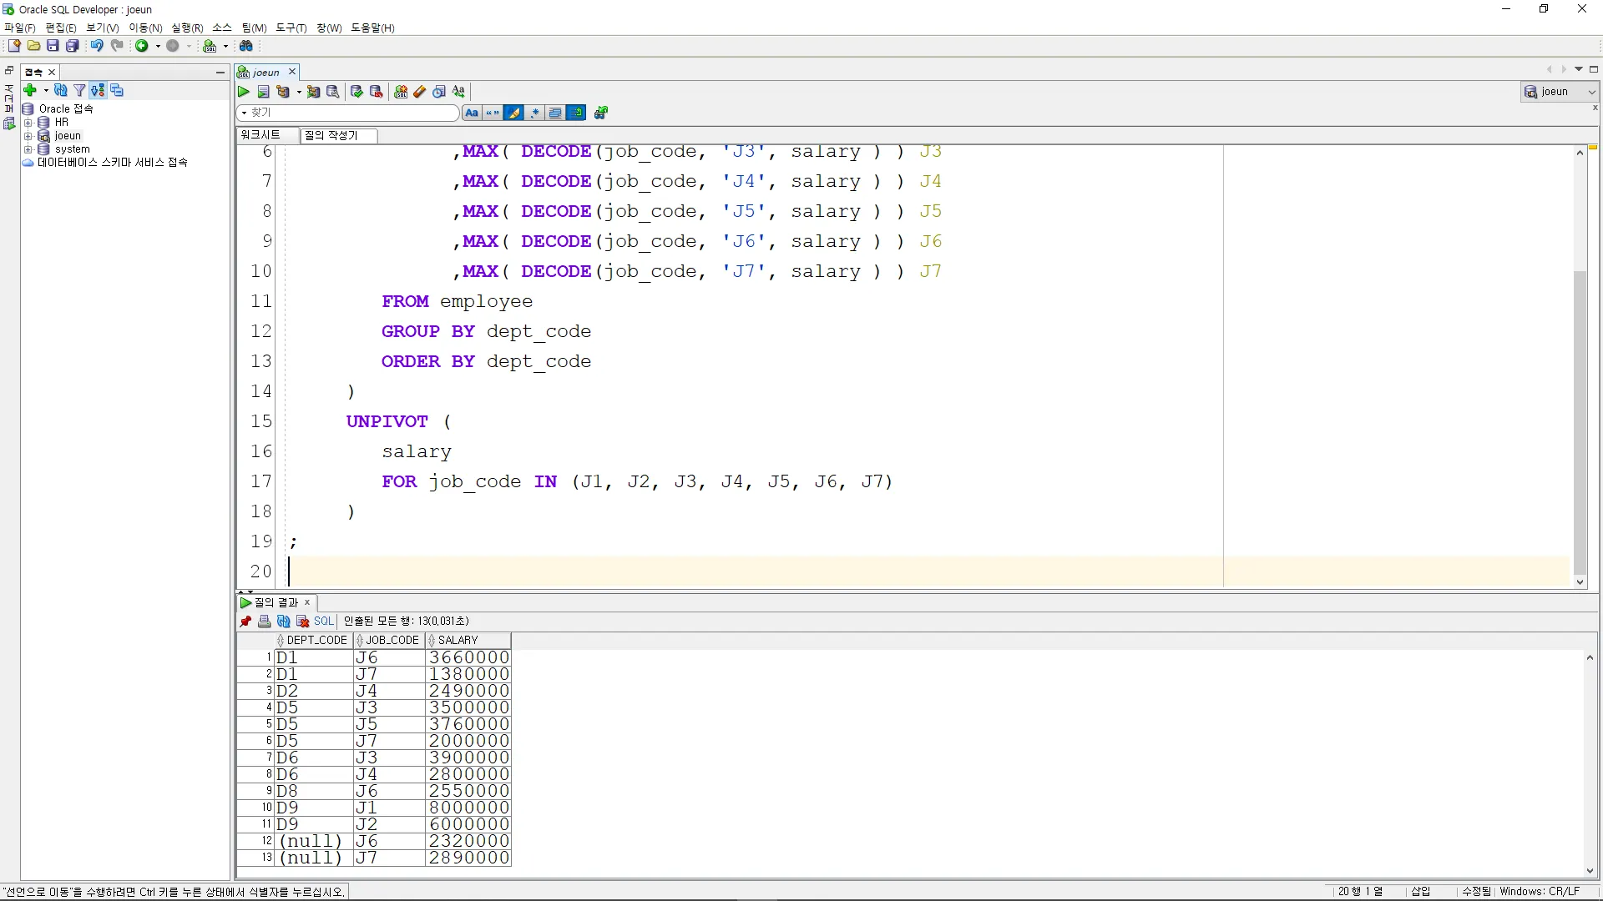
Task: Click the filter funnel icon in connections
Action: tap(79, 90)
